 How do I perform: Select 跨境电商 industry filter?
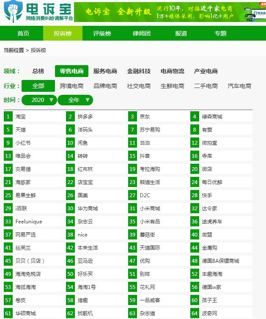coord(71,86)
